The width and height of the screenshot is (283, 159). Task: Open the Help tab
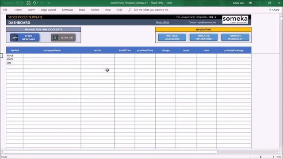tap(119, 10)
